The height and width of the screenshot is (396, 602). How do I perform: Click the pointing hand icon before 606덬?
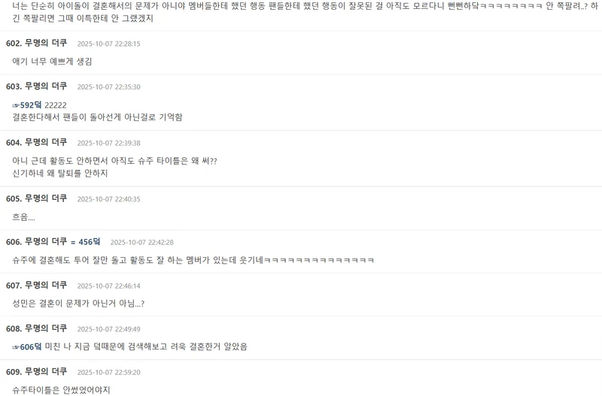click(x=16, y=347)
